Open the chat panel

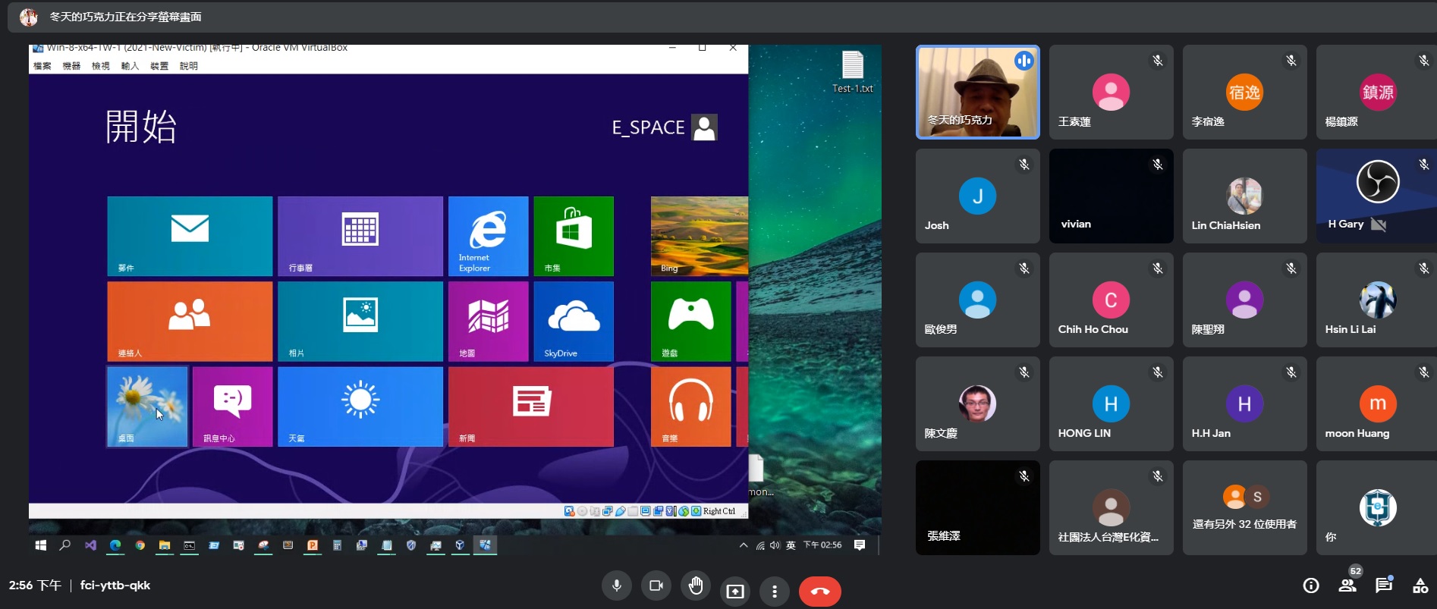click(x=1384, y=585)
